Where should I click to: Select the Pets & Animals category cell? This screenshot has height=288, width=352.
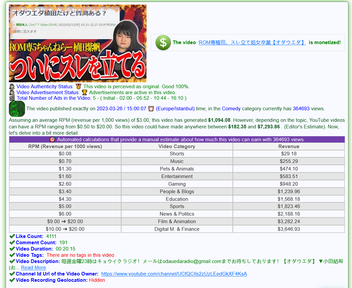[x=177, y=169]
